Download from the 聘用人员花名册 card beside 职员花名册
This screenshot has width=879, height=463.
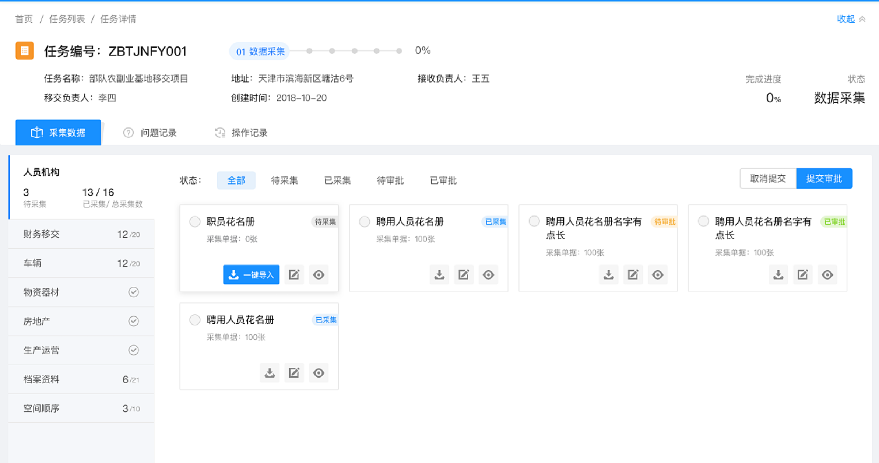(439, 275)
